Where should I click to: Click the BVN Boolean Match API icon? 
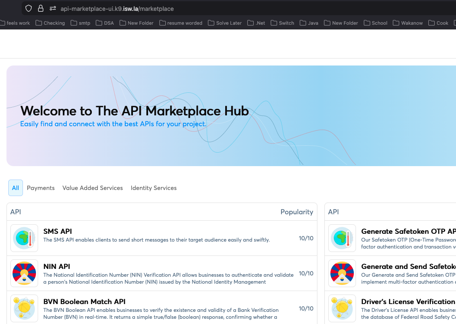[24, 308]
